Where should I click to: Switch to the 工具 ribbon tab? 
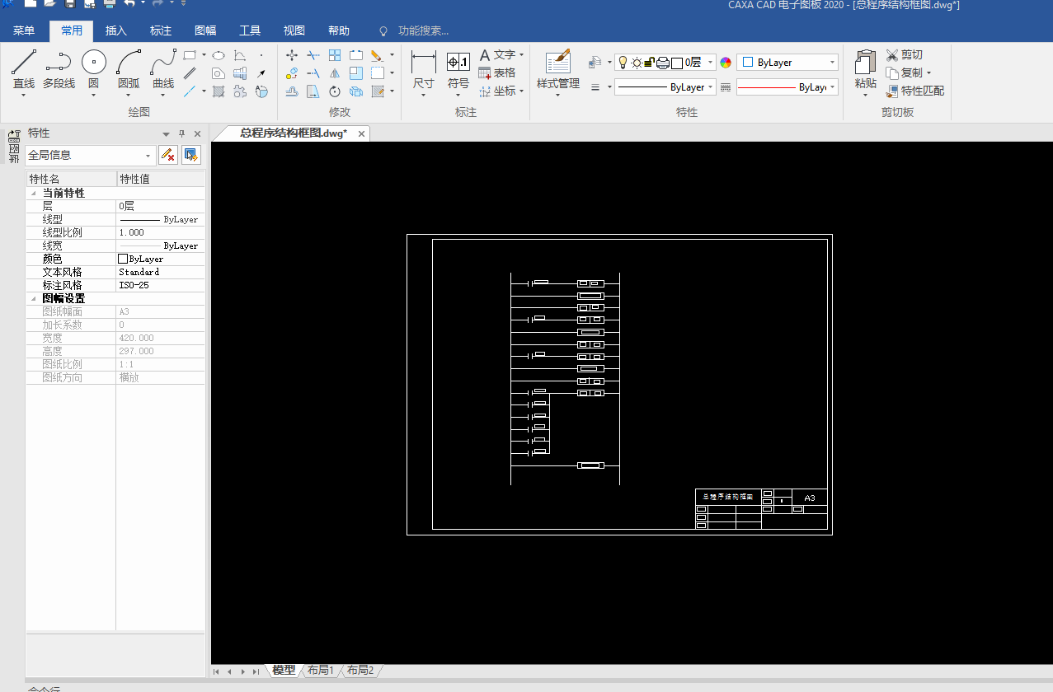pos(250,31)
